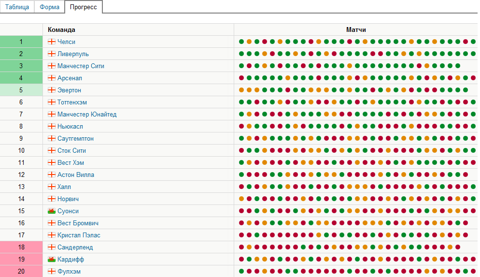
Task: Click the England flag next to Ливерпуль
Action: tap(52, 54)
